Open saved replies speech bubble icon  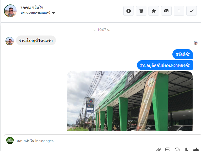point(168,149)
